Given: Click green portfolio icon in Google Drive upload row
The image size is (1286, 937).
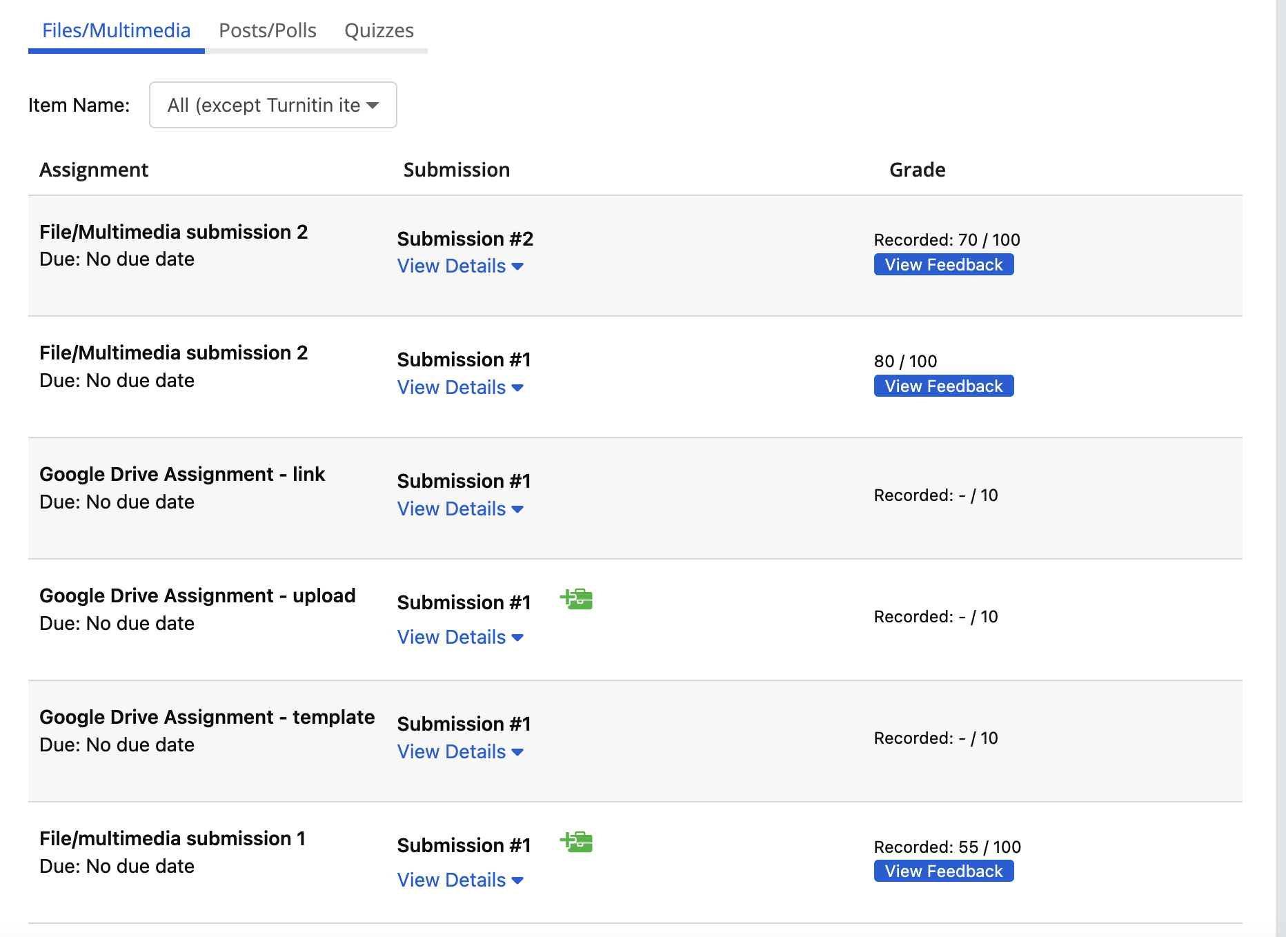Looking at the screenshot, I should [x=576, y=599].
